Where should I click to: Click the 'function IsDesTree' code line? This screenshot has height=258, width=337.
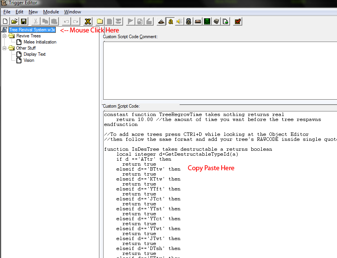point(188,149)
